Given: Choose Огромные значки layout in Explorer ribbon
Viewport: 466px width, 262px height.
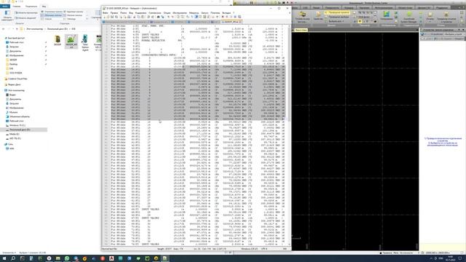Looking at the screenshot, I should pos(52,12).
